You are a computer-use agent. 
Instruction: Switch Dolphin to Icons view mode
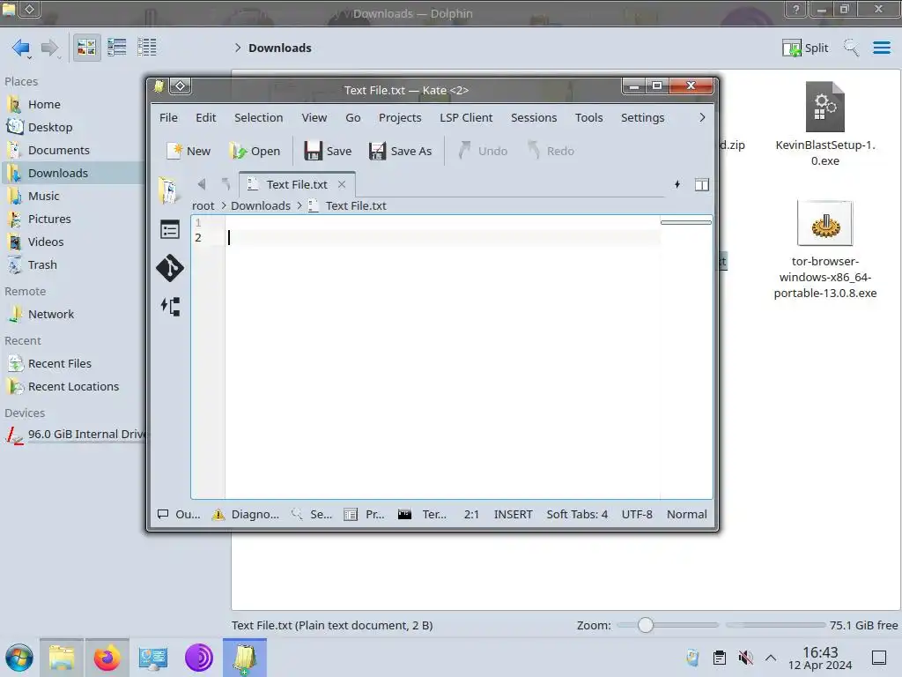click(86, 48)
